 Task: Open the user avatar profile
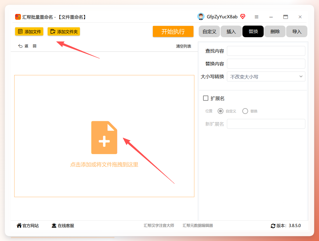coord(201,17)
